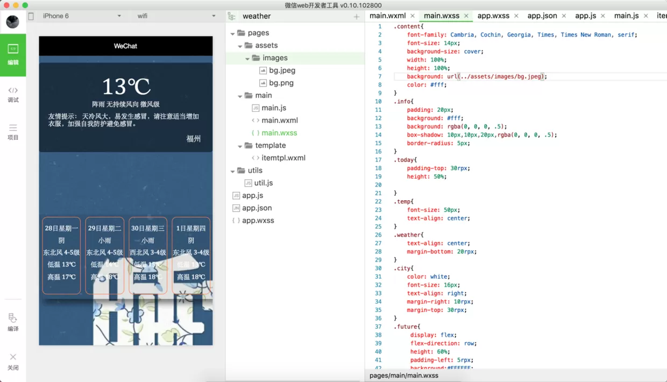Viewport: 667px width, 382px height.
Task: Switch to app.js editor tab
Action: pyautogui.click(x=586, y=16)
